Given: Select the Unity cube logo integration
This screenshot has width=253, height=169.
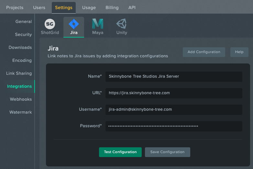Looking at the screenshot, I should (x=122, y=24).
